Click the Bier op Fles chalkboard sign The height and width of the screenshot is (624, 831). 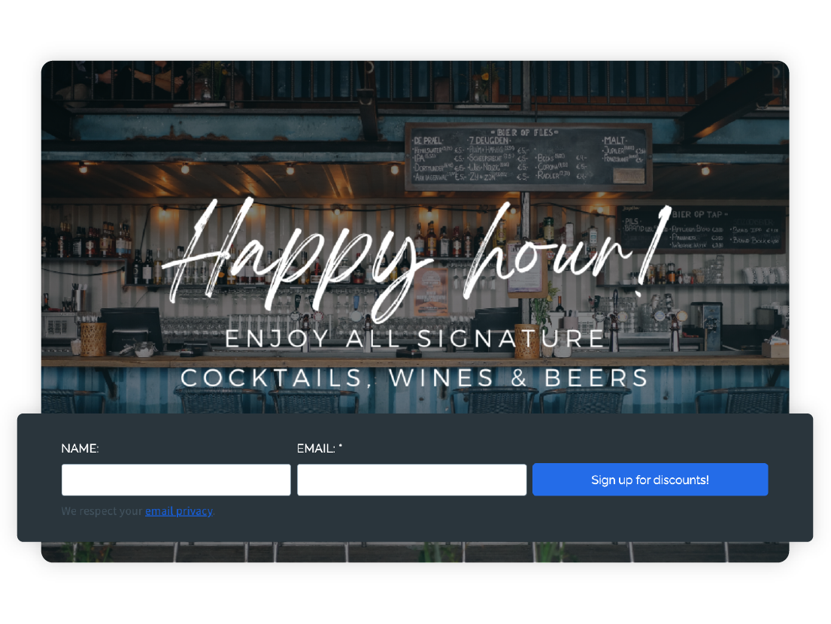[x=529, y=157]
